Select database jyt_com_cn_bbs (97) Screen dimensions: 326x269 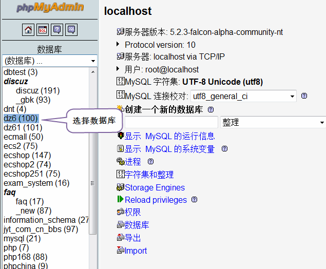point(41,229)
